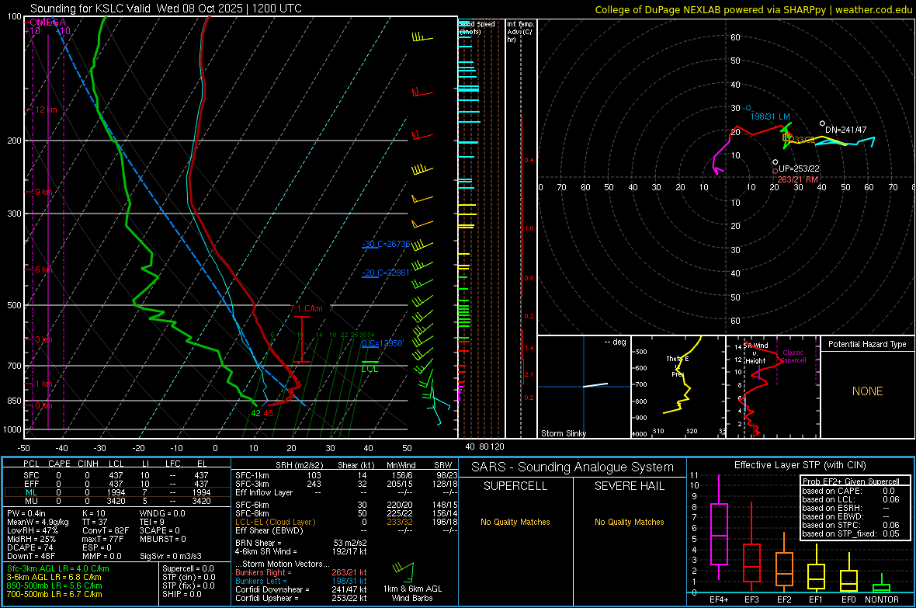Click "No Quality Matches" under SEVERE HAIL
This screenshot has height=608, width=916.
[x=629, y=522]
